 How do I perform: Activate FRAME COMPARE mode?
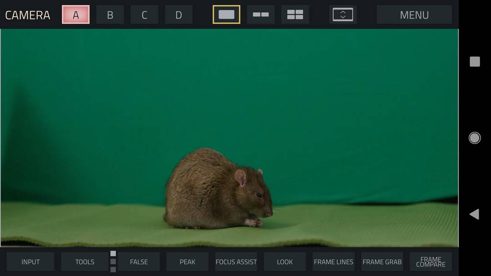pyautogui.click(x=430, y=261)
